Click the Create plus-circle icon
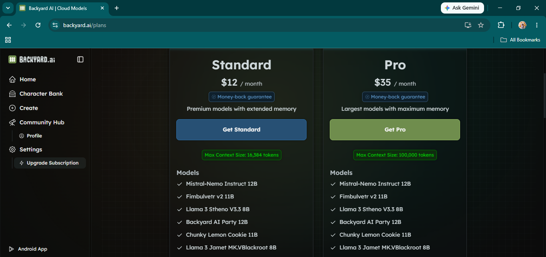Viewport: 546px width, 257px height. (12, 108)
